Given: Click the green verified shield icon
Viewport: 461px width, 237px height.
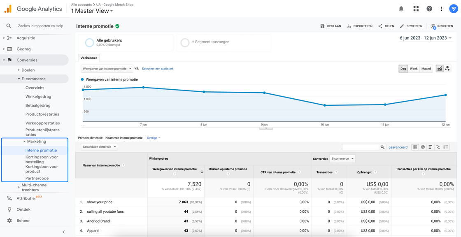Looking at the screenshot, I should tap(117, 26).
